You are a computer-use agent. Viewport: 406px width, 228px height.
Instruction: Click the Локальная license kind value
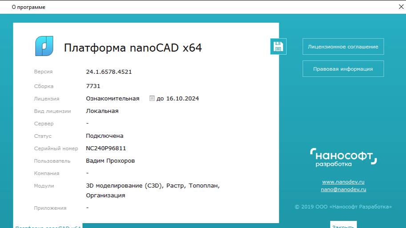pos(102,111)
